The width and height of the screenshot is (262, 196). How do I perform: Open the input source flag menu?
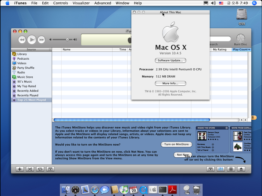221,3
